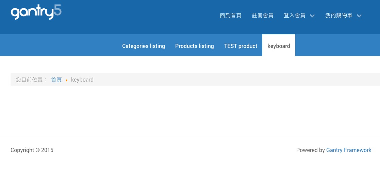The image size is (380, 171).
Task: Click empty space in the gray breadcrumb bar
Action: pos(238,80)
